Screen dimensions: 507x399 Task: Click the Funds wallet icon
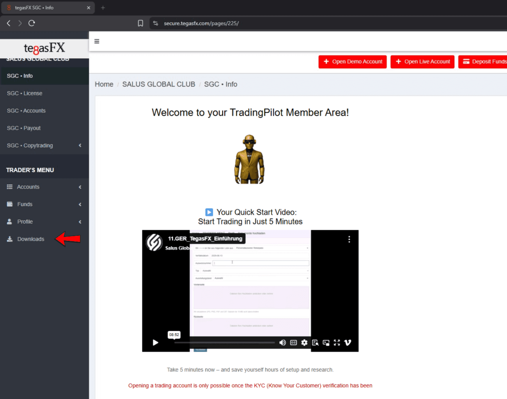(10, 204)
